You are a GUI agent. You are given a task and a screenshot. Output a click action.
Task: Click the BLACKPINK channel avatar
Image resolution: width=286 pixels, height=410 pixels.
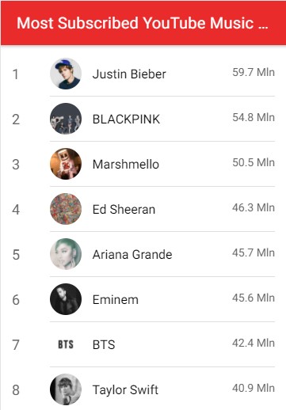point(66,119)
